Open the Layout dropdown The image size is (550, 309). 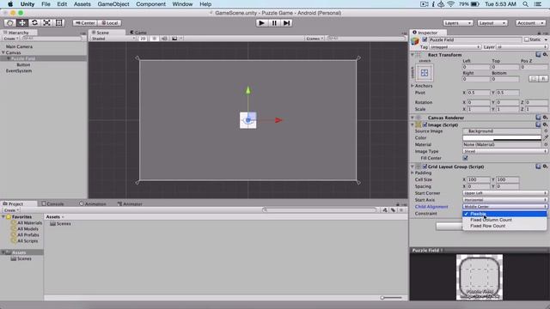492,23
